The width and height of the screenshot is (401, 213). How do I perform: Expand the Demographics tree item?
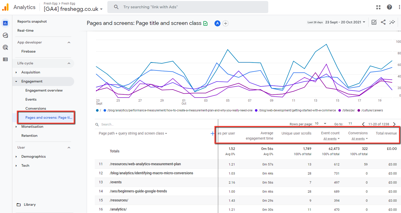coord(16,157)
